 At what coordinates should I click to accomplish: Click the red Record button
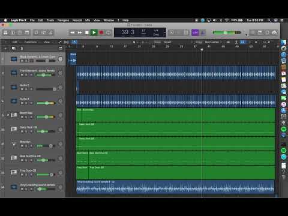(101, 32)
